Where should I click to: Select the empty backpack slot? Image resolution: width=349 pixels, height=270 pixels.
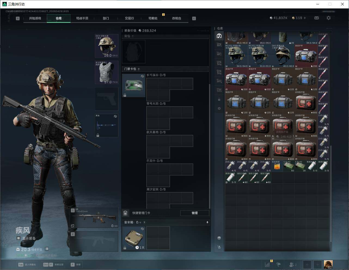coord(133,52)
